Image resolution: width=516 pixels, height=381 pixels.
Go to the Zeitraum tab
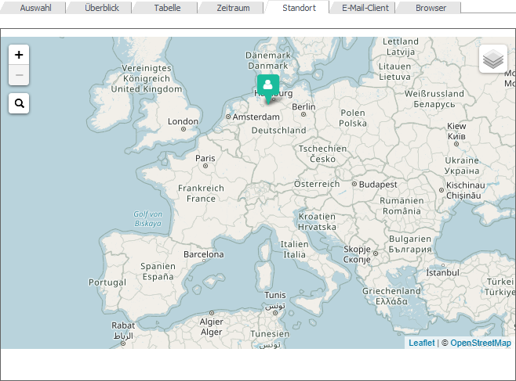[x=233, y=8]
